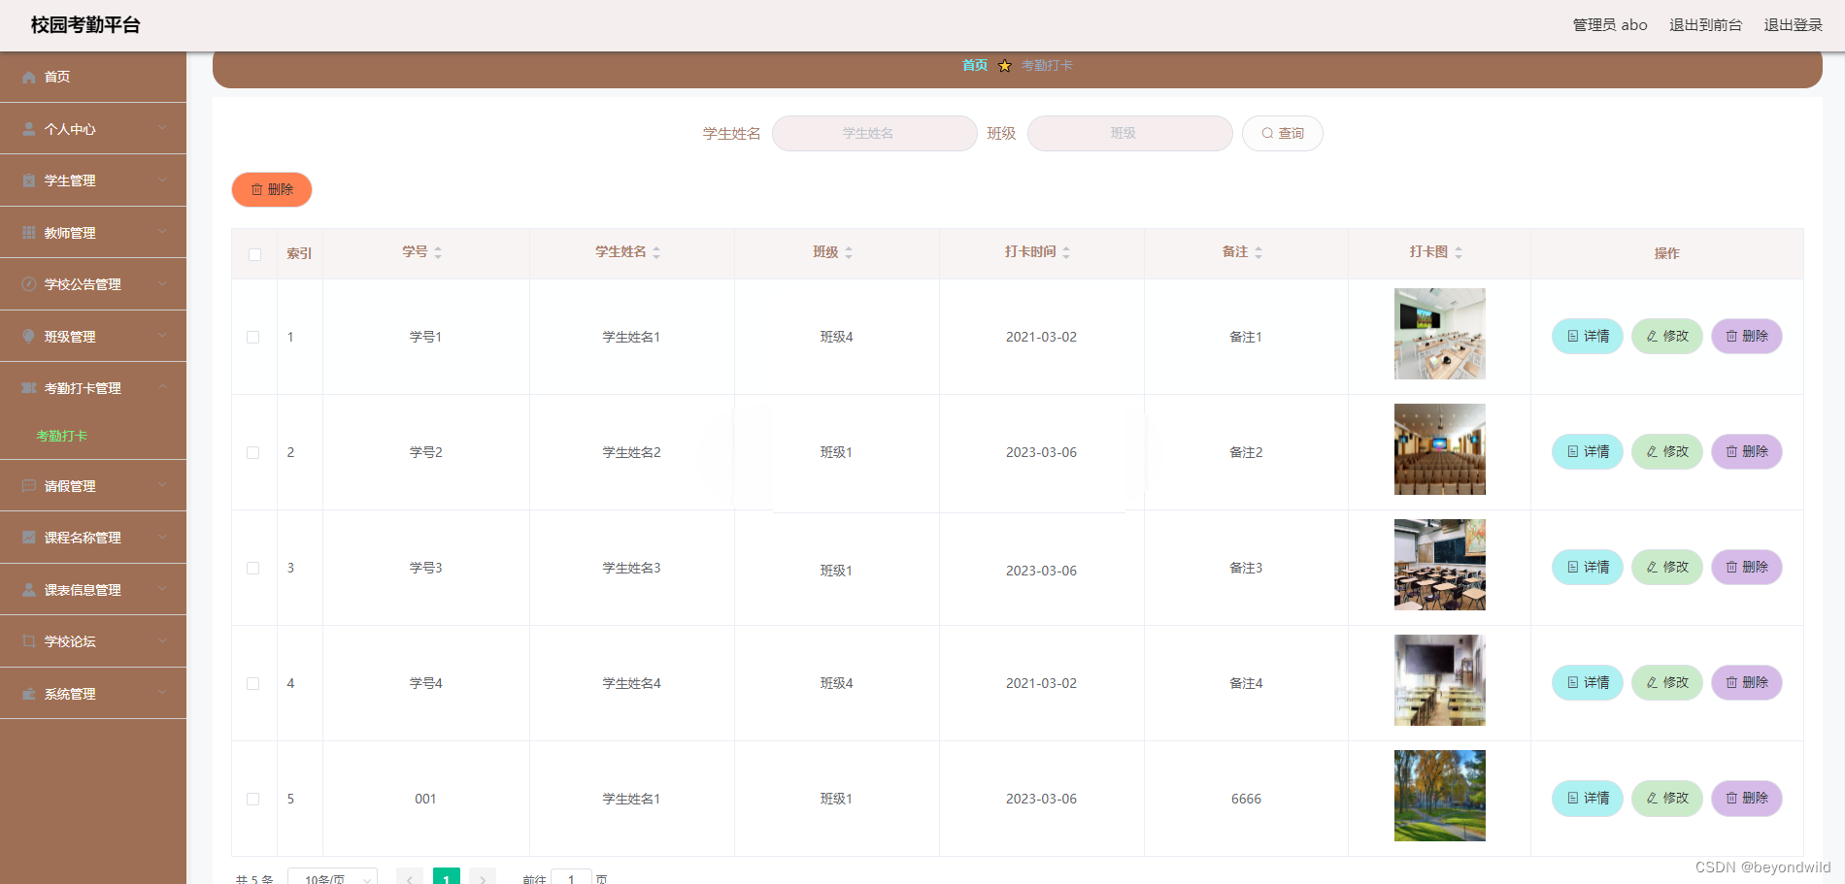Click 退出登录 in the top bar
This screenshot has width=1845, height=884.
(1794, 24)
